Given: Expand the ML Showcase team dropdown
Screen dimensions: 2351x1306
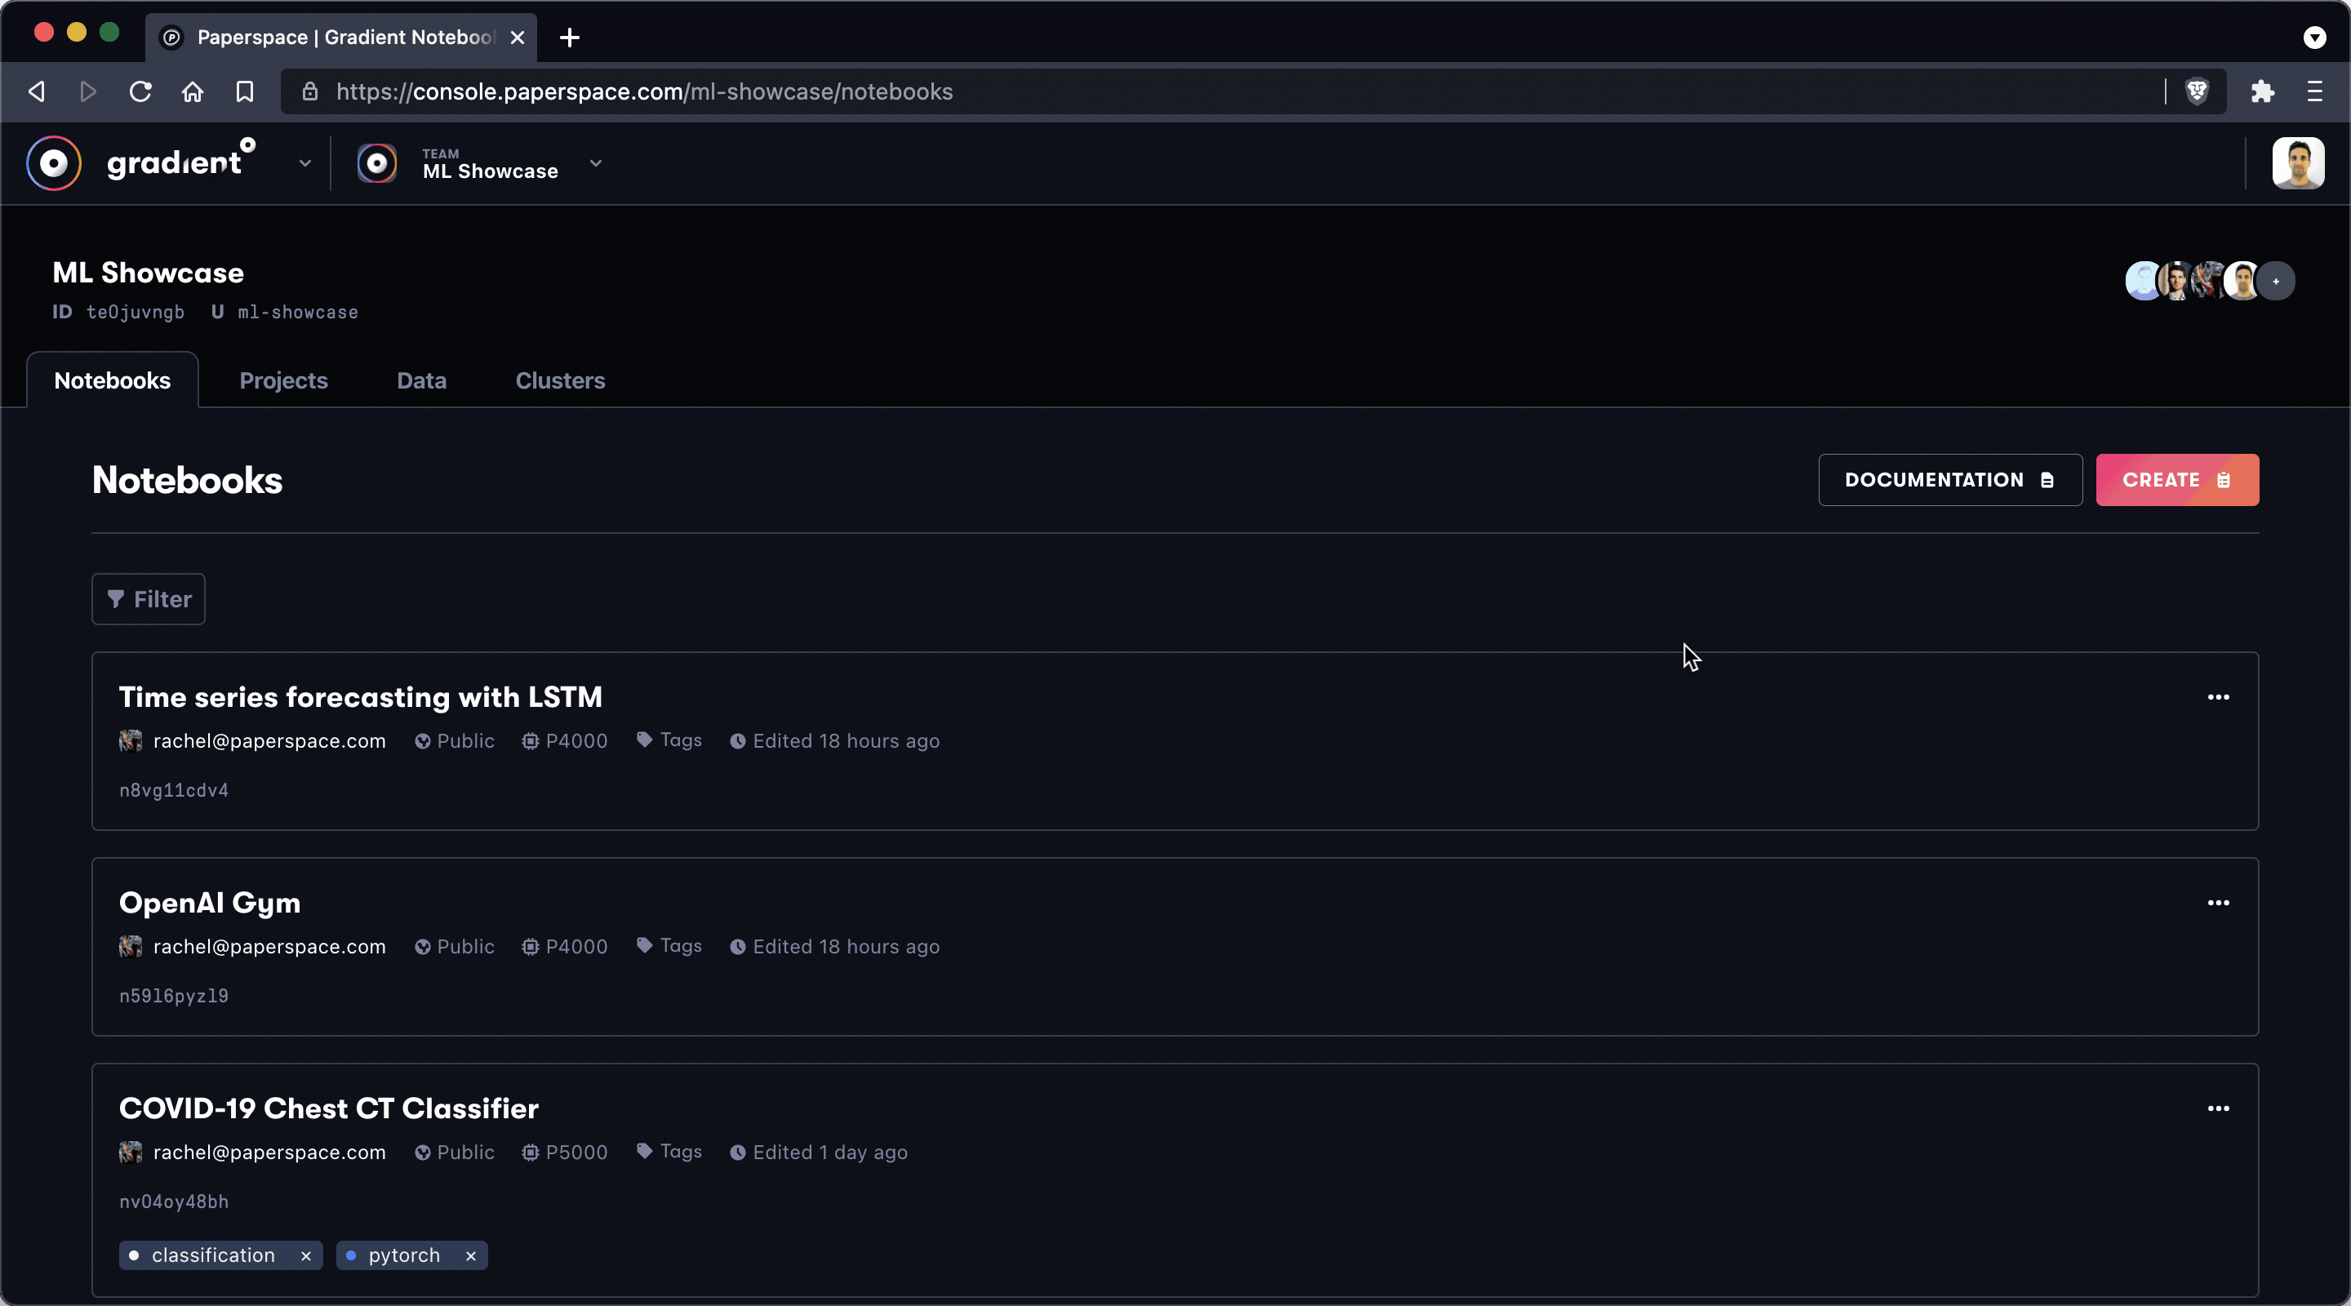Looking at the screenshot, I should pyautogui.click(x=596, y=163).
